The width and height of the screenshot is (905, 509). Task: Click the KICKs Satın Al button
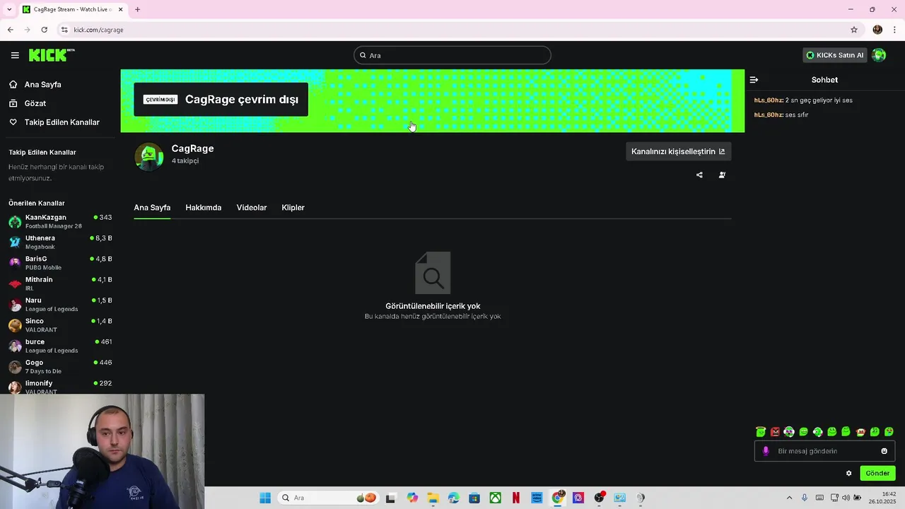point(835,55)
